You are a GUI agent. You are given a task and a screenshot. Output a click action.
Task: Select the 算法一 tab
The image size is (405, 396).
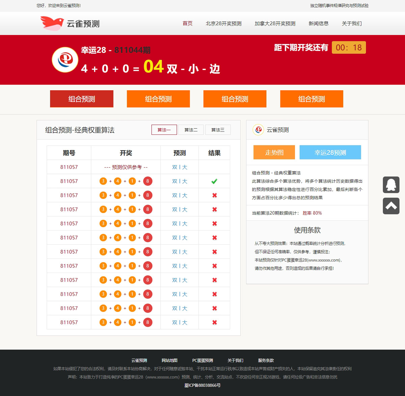click(164, 130)
